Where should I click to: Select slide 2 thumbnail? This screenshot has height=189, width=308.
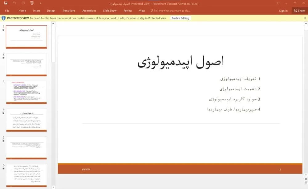(26, 65)
